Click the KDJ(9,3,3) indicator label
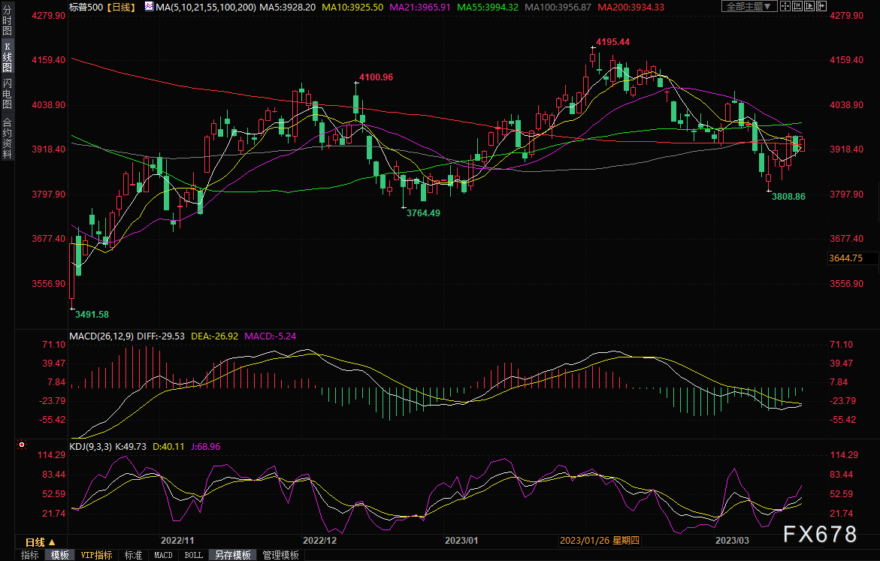 90,447
